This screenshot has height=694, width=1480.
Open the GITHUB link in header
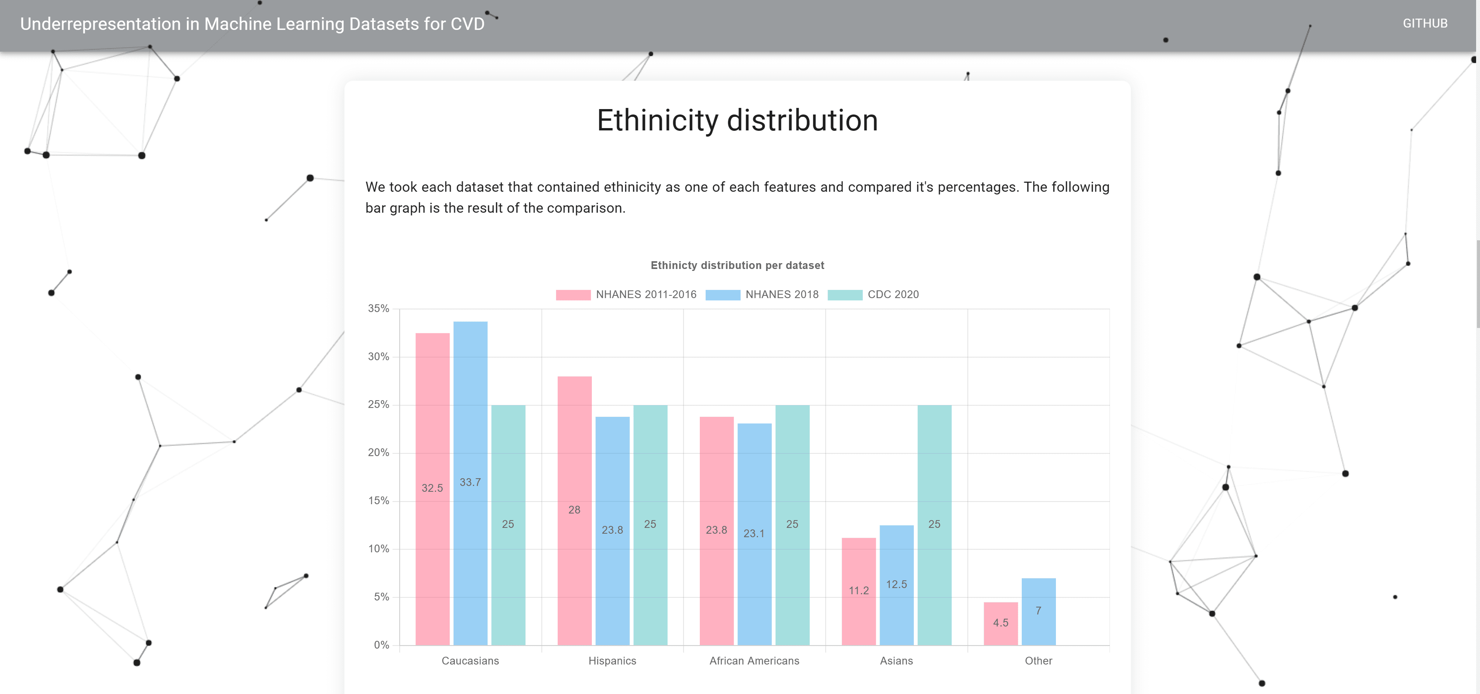1425,24
